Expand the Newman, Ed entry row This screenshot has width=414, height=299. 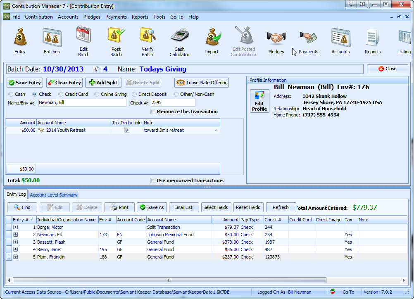pyautogui.click(x=16, y=235)
